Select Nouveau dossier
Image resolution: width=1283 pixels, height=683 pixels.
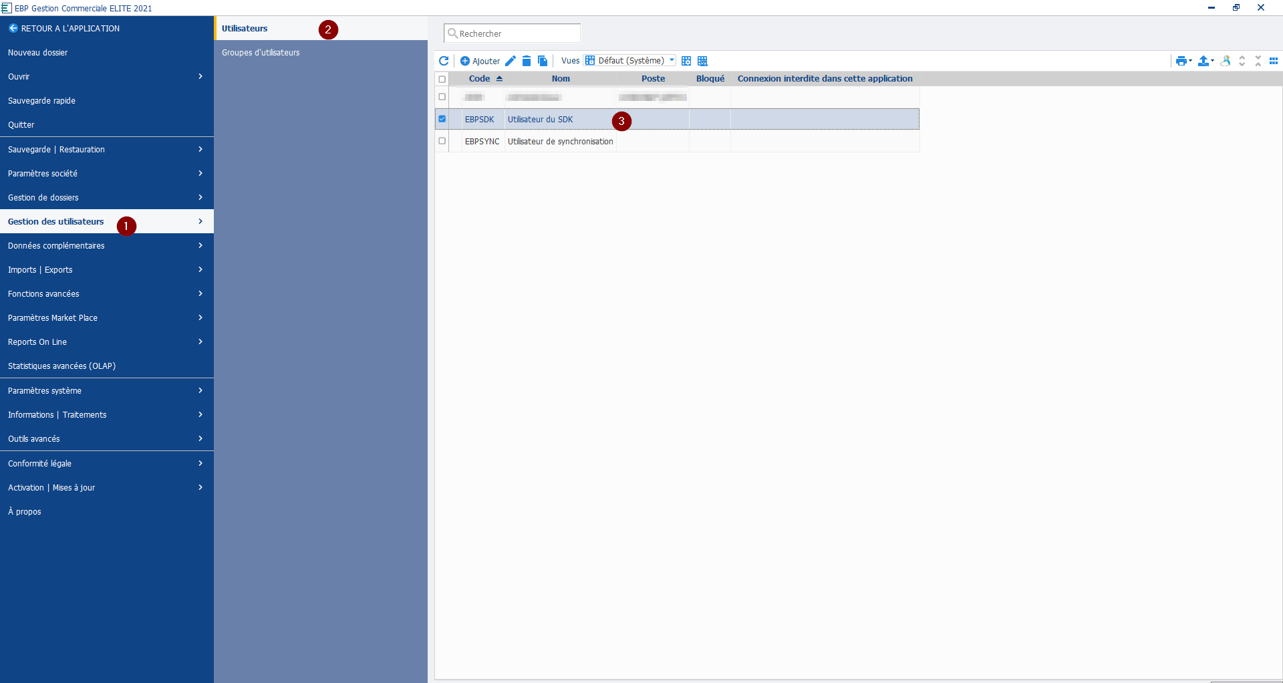pyautogui.click(x=107, y=52)
